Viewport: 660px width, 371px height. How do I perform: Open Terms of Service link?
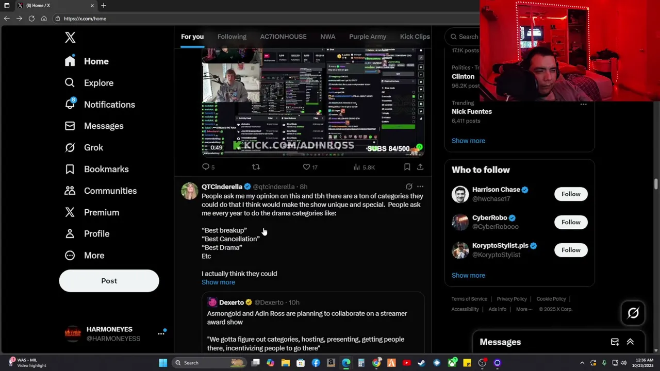point(469,299)
